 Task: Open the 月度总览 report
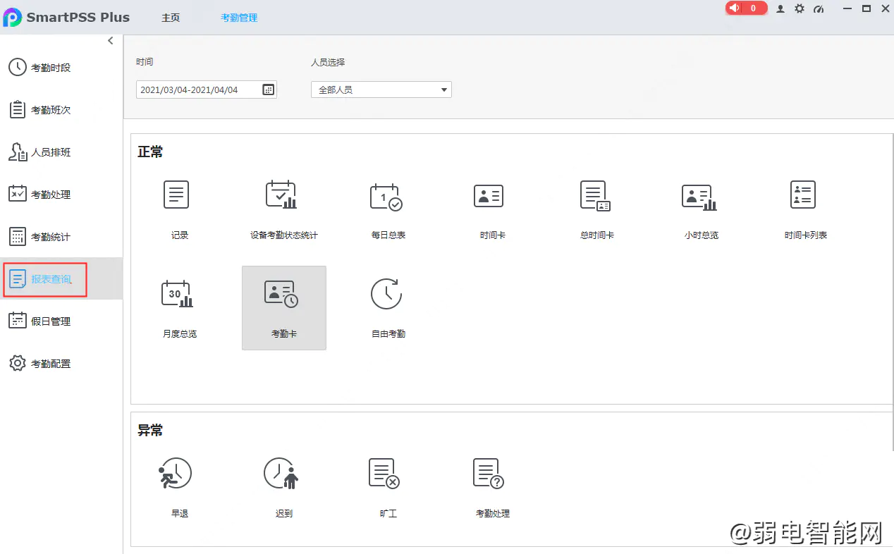(177, 294)
